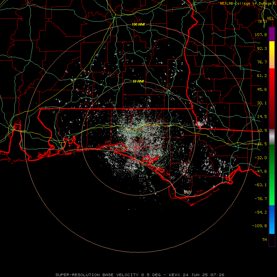Click the -94.2 velocity scale value

(261, 212)
